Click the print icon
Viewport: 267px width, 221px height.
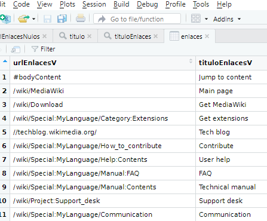[81, 19]
